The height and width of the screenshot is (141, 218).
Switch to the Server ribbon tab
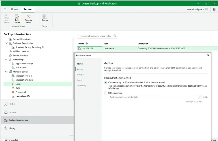[x=28, y=9]
